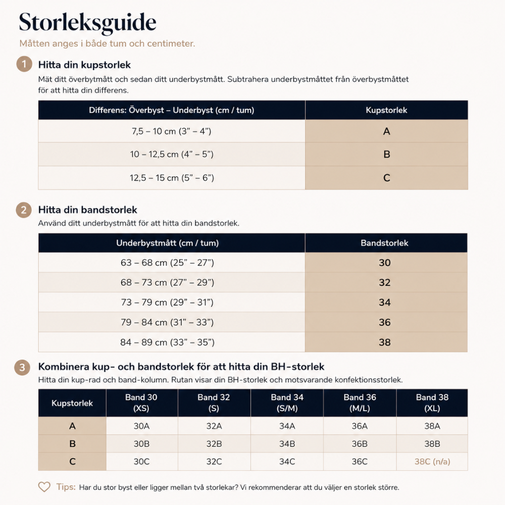Click the step 1 number badge
The height and width of the screenshot is (505, 505).
24,64
